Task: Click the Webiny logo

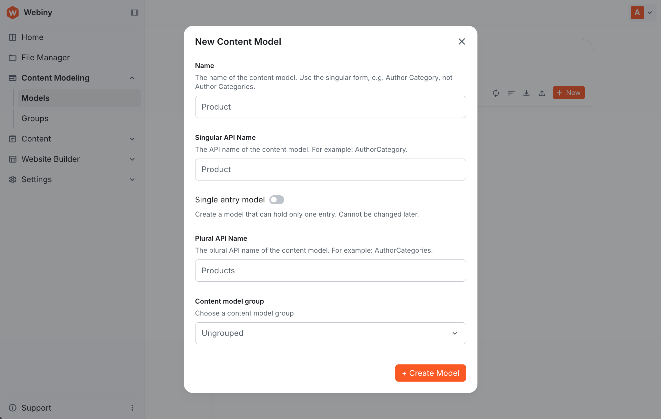Action: 13,12
